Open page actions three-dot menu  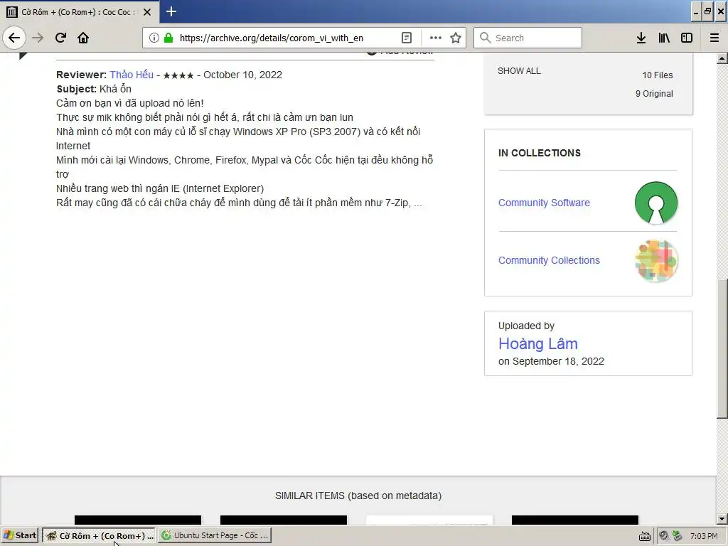436,38
